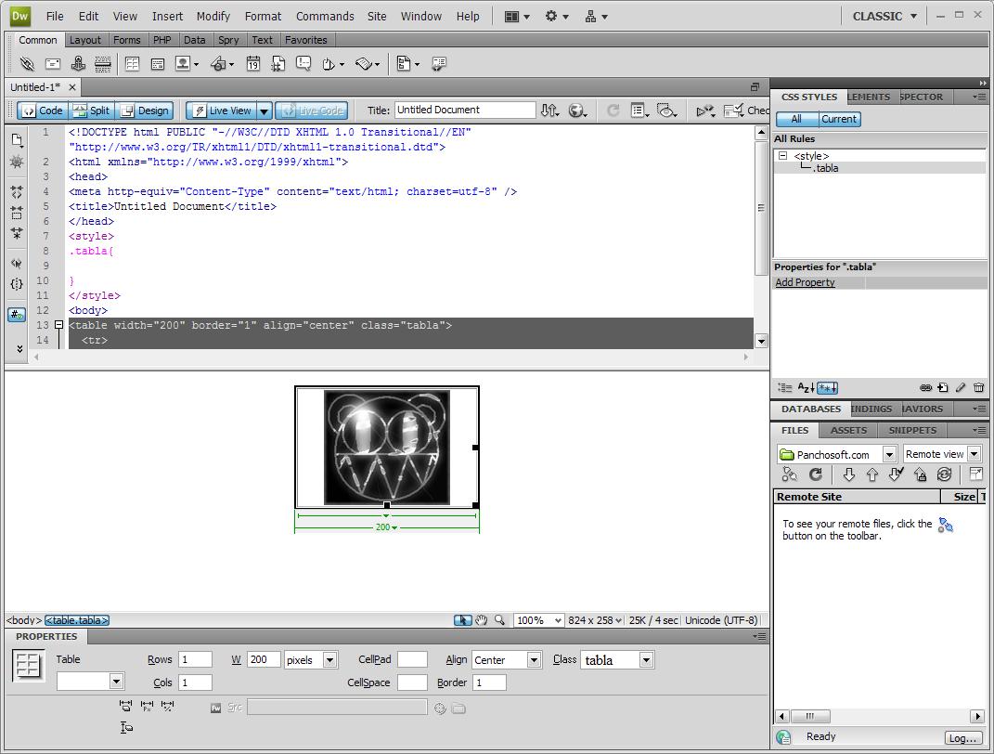Image resolution: width=994 pixels, height=754 pixels.
Task: Click the New CSS Rule icon
Action: pyautogui.click(x=943, y=388)
